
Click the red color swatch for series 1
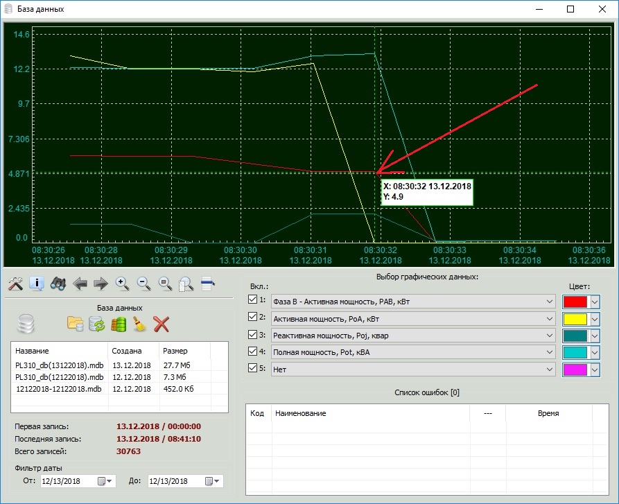[x=575, y=302]
